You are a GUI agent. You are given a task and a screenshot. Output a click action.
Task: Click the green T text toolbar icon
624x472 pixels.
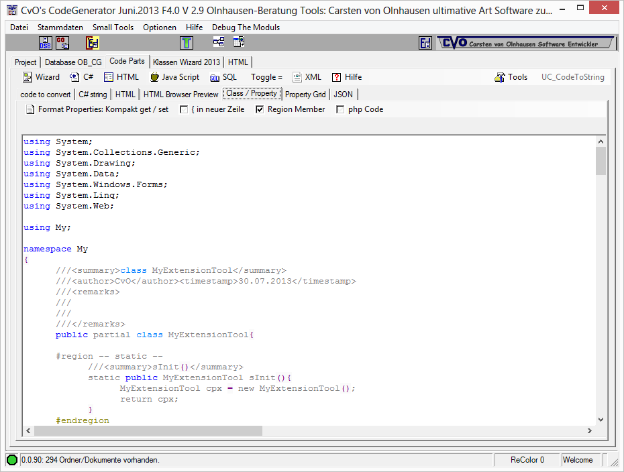[187, 42]
